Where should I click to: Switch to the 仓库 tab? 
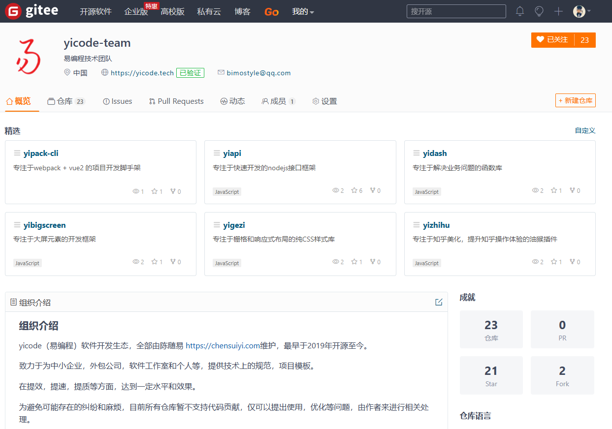coord(66,101)
